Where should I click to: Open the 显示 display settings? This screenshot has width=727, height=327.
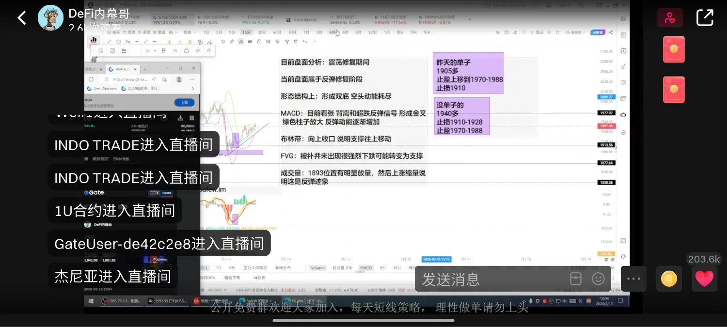tap(538, 32)
